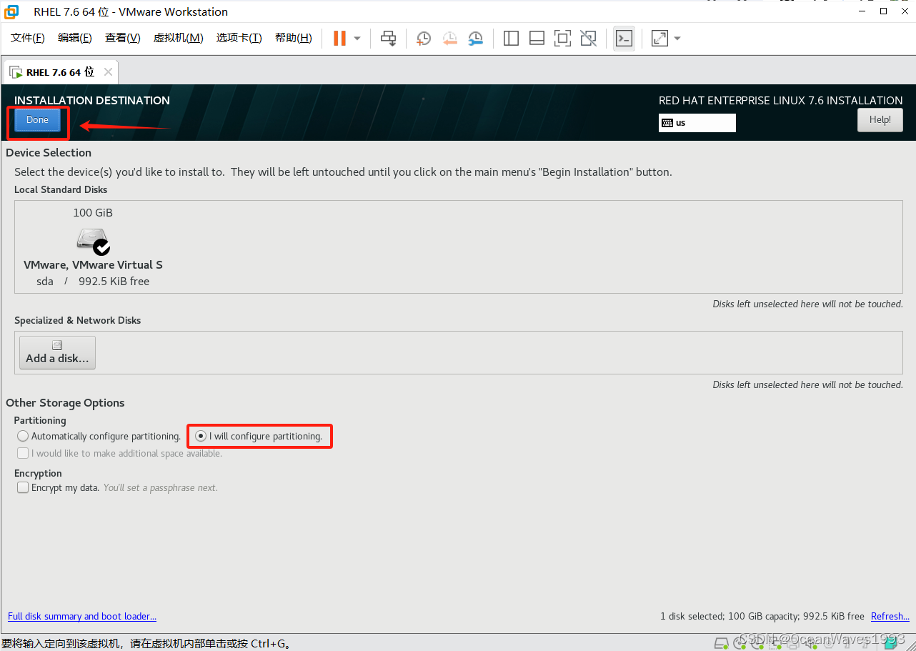
Task: Enter full screen mode via toolbar icon
Action: pyautogui.click(x=562, y=38)
